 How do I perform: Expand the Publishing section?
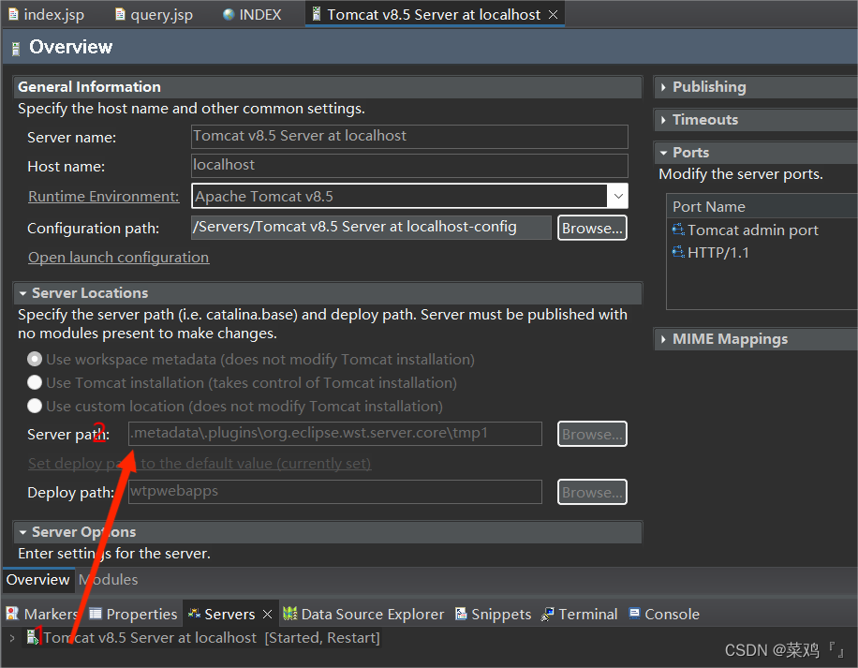[x=663, y=87]
